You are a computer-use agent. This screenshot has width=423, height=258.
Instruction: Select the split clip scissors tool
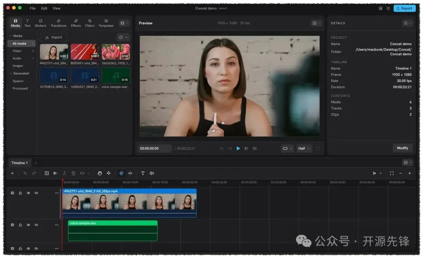pyautogui.click(x=55, y=173)
